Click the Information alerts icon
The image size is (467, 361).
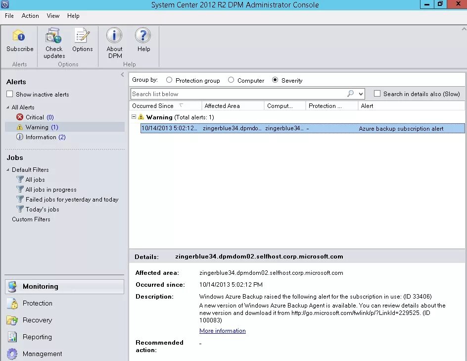(x=20, y=137)
